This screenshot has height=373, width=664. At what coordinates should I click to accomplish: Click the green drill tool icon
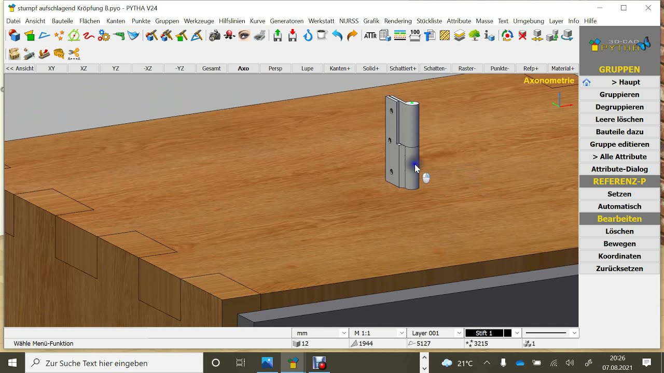pyautogui.click(x=119, y=36)
